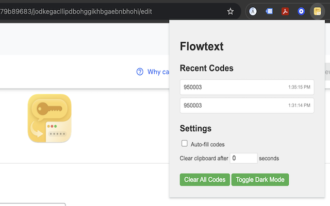Click the Clear clipboard seconds input field
Viewport: 330px width, 206px height.
pos(243,158)
